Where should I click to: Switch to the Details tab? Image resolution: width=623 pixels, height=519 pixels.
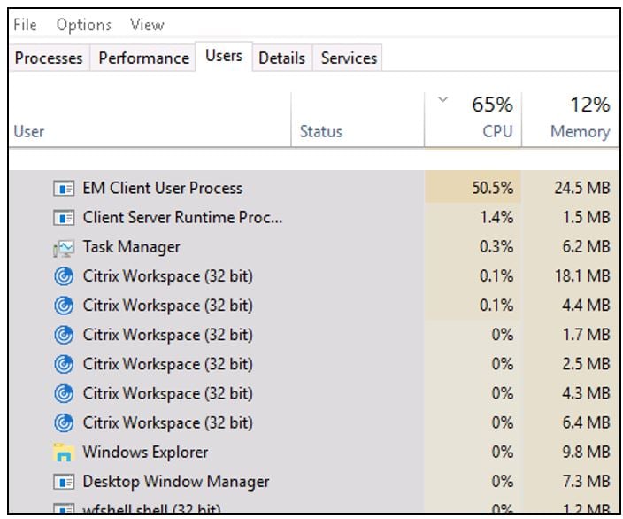click(x=281, y=58)
